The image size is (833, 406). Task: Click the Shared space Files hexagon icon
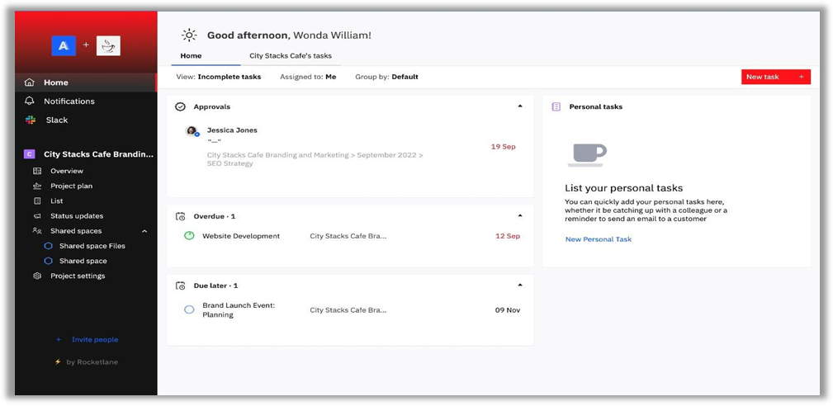[x=48, y=246]
